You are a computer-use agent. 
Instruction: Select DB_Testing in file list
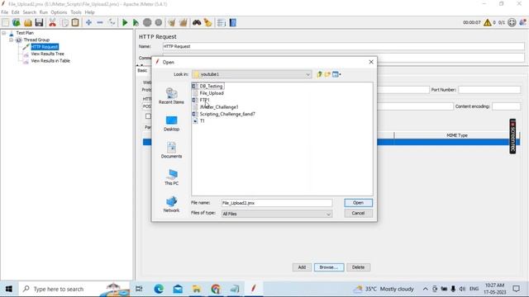pyautogui.click(x=211, y=86)
